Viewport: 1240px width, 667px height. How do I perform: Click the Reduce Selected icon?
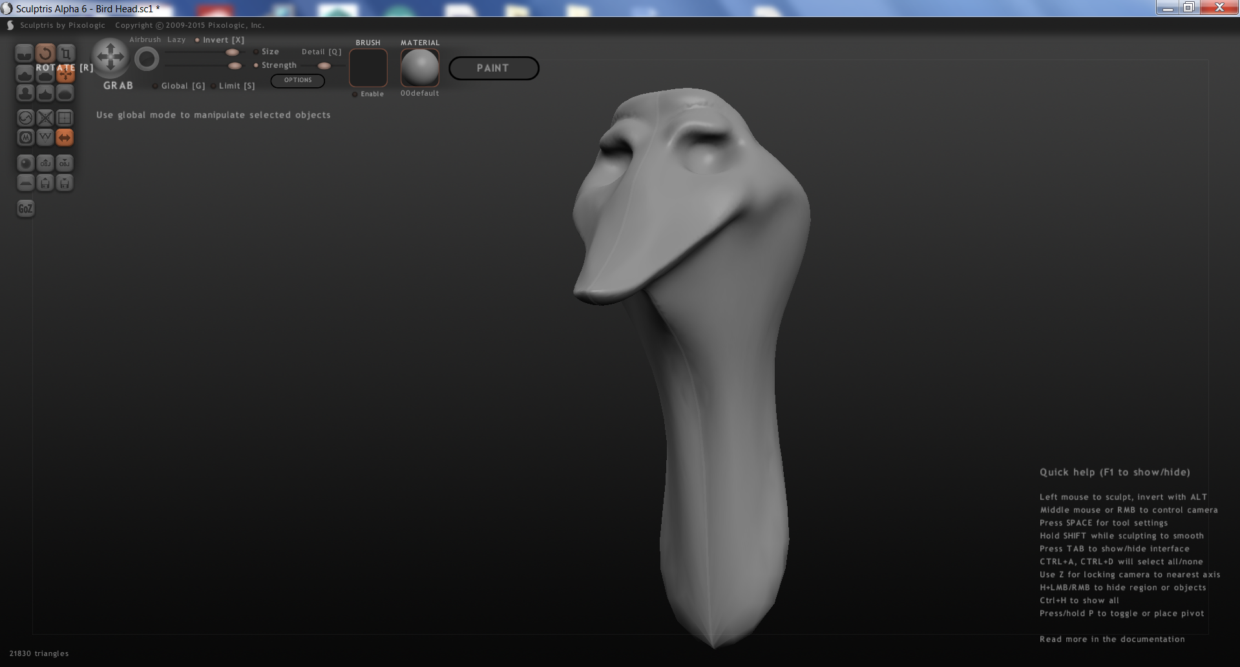coord(45,118)
